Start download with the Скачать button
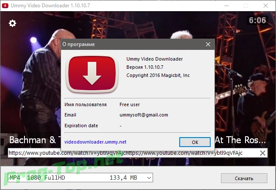The image size is (276, 190). click(244, 178)
